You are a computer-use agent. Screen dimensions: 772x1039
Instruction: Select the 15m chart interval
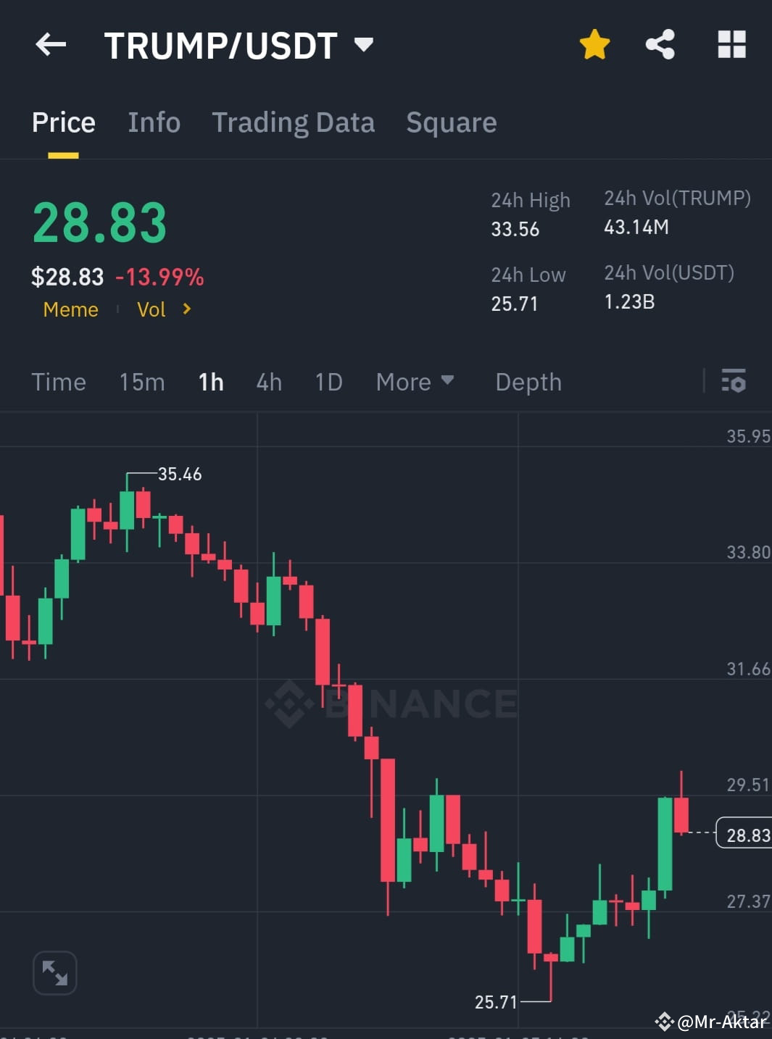142,382
